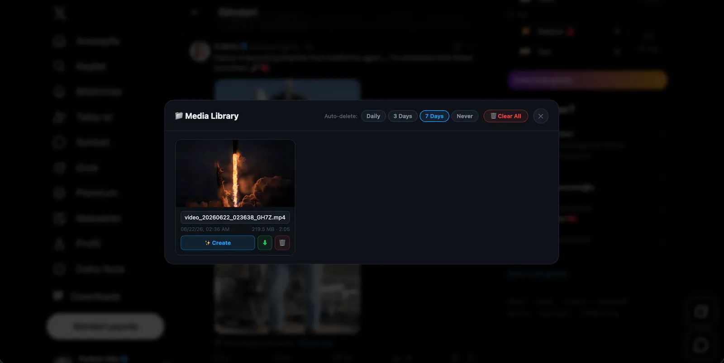Open the rocket launch video thumbnail

click(235, 174)
